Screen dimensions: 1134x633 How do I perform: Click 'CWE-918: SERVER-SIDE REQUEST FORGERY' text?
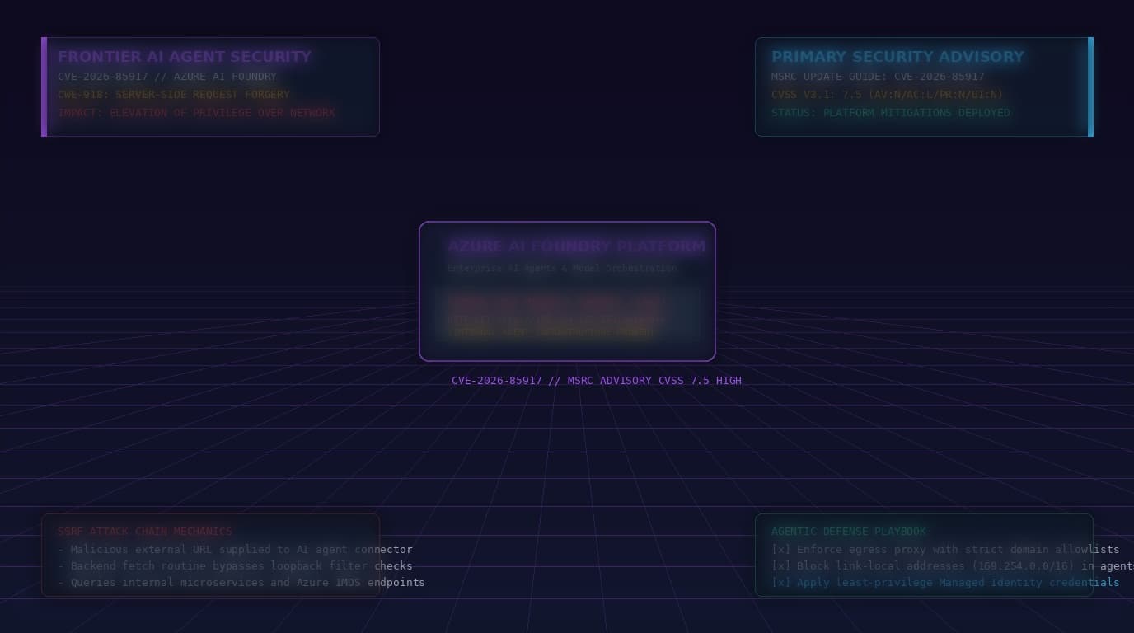174,95
